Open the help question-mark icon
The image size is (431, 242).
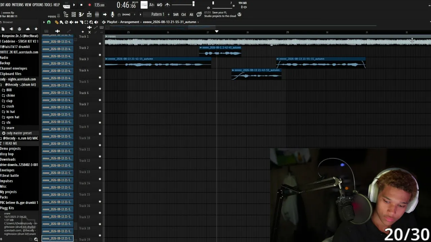pyautogui.click(x=199, y=14)
